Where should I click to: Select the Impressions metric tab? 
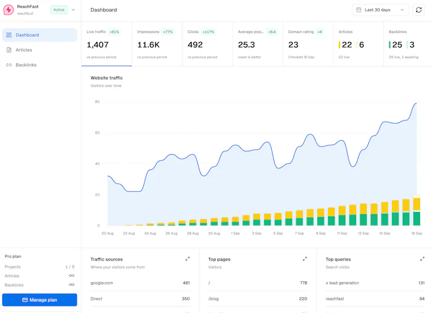coord(157,44)
